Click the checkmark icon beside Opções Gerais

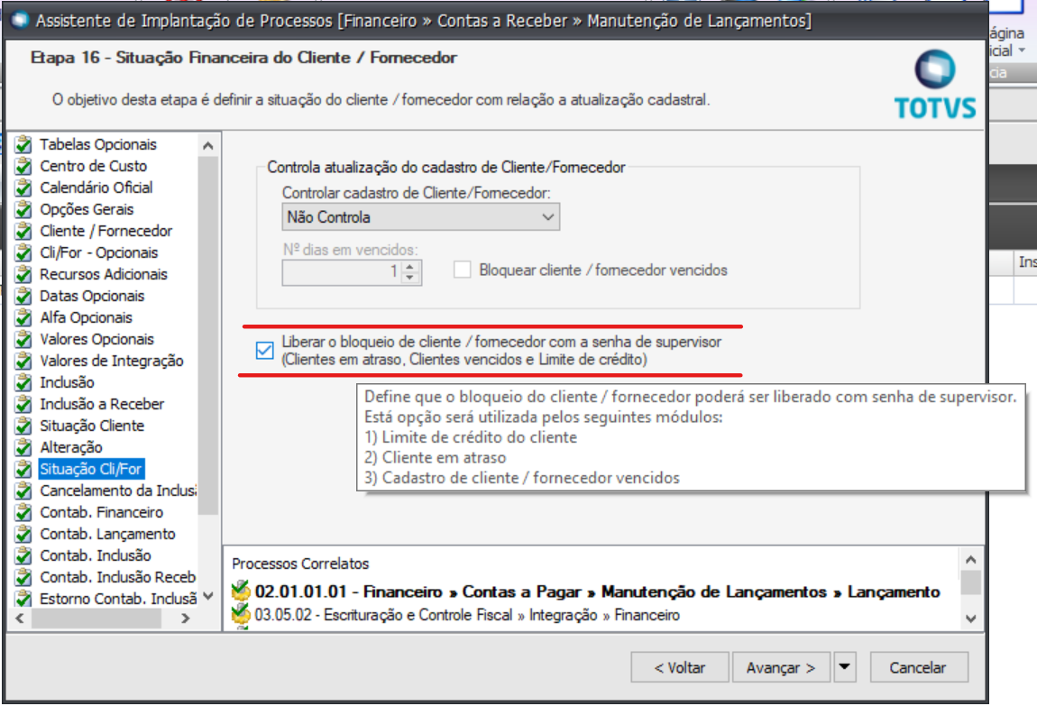[x=23, y=209]
